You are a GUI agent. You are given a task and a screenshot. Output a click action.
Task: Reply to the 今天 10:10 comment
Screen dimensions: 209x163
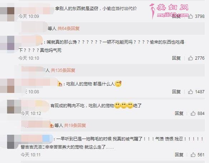click(x=176, y=58)
